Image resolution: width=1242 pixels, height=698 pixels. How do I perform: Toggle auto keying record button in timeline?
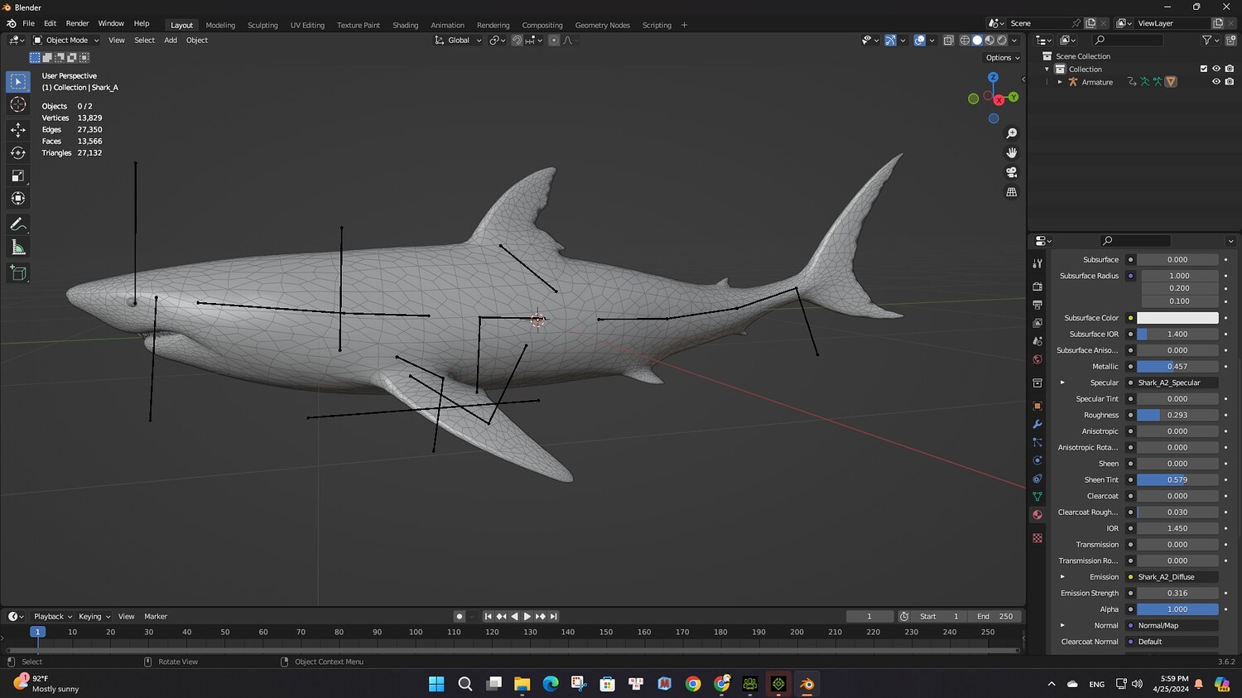(x=459, y=616)
